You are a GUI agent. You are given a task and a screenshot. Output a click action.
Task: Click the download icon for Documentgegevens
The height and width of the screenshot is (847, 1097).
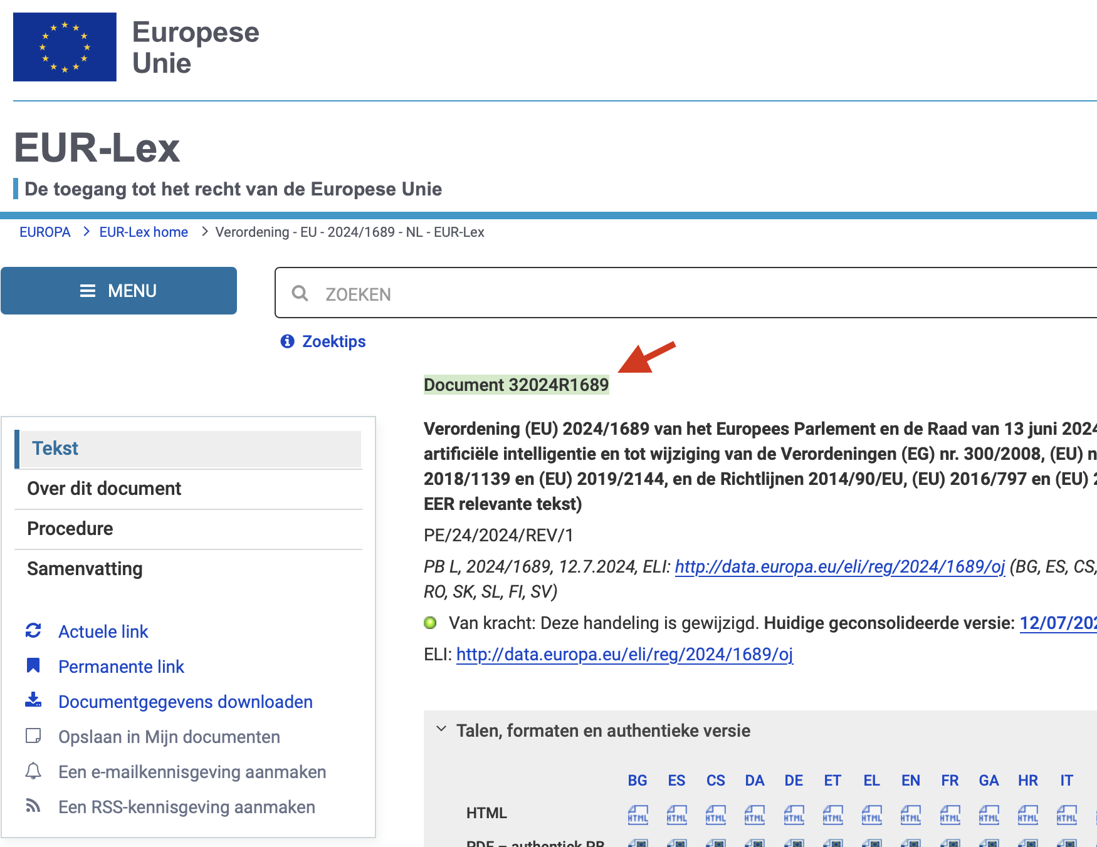33,700
